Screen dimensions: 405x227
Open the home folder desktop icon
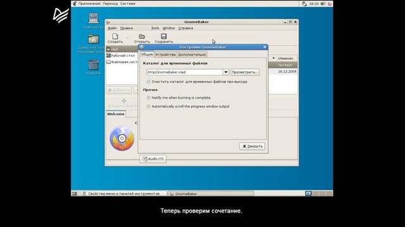pos(93,39)
